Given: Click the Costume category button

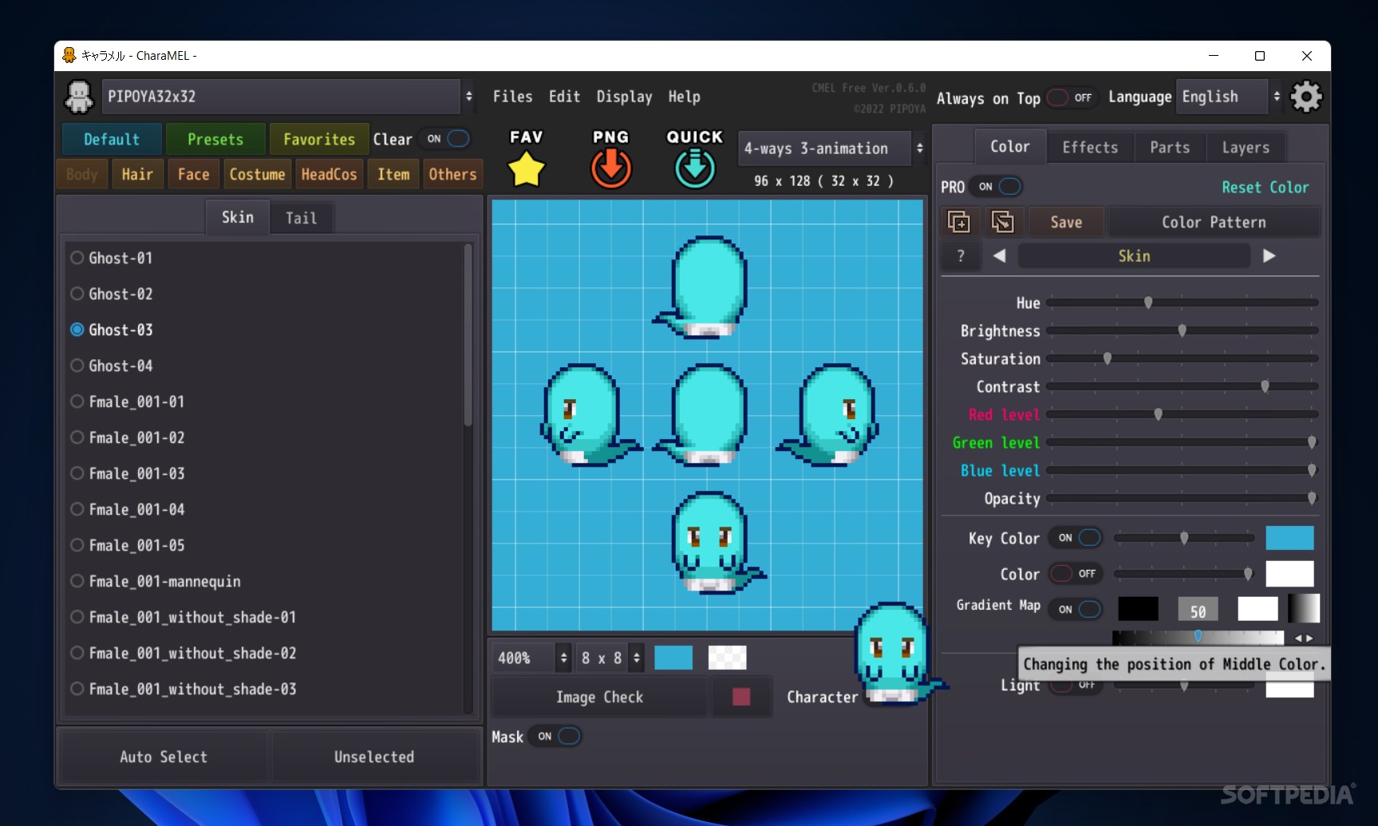Looking at the screenshot, I should (x=257, y=174).
